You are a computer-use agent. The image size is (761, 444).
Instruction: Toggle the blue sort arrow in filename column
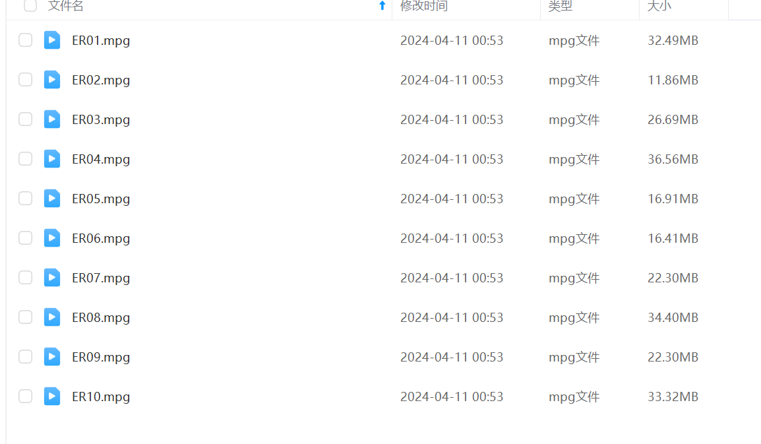382,5
